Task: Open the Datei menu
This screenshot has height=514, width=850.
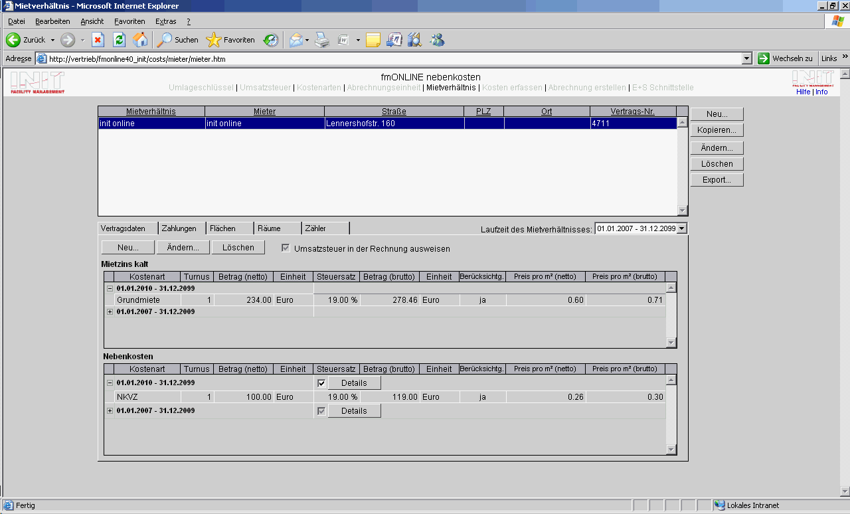Action: tap(17, 21)
